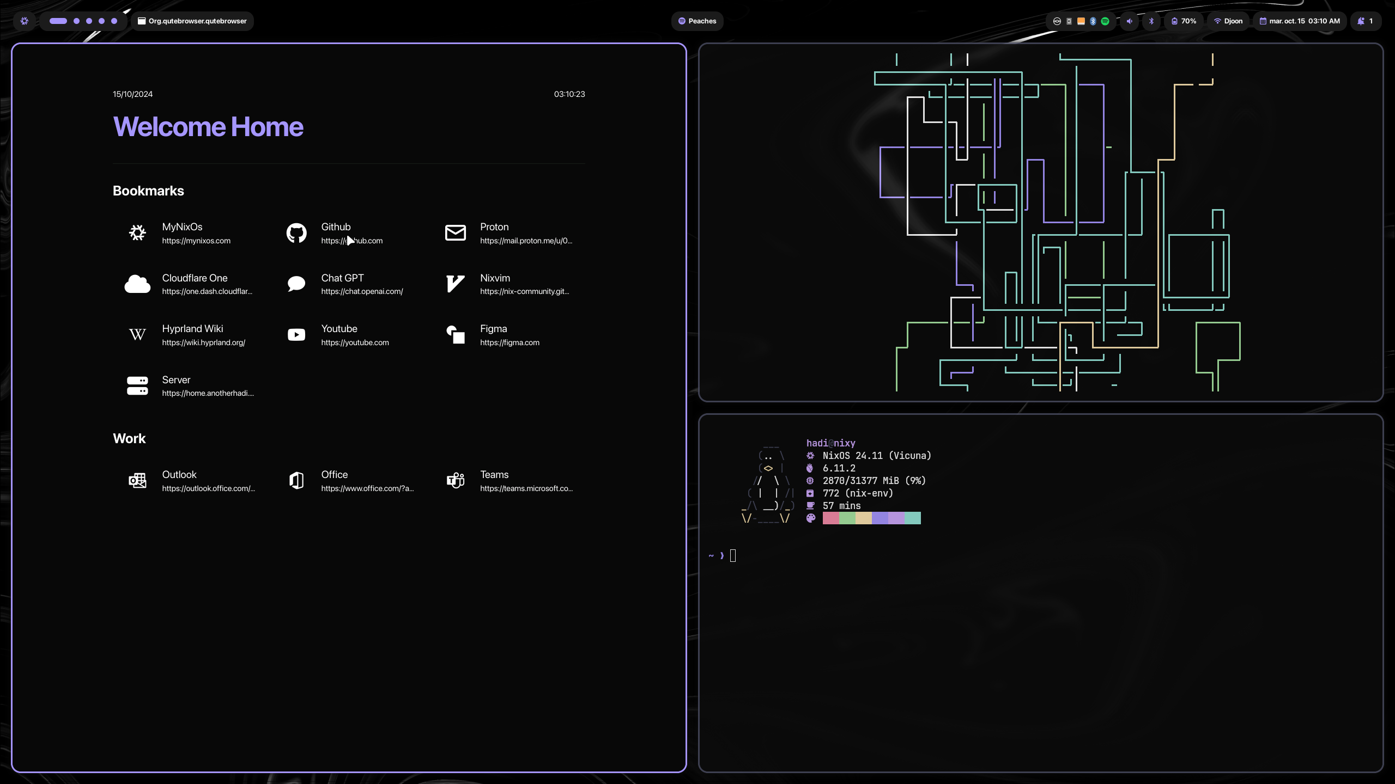Open the battery indicator showing 70%
The width and height of the screenshot is (1395, 784).
[1183, 21]
